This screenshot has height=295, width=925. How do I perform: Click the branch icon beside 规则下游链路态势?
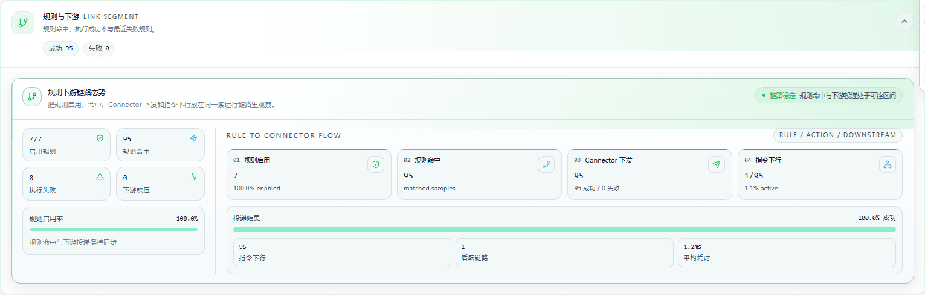[x=32, y=97]
